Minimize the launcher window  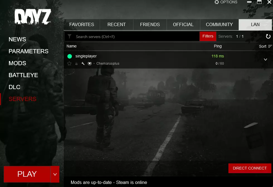(249, 2)
